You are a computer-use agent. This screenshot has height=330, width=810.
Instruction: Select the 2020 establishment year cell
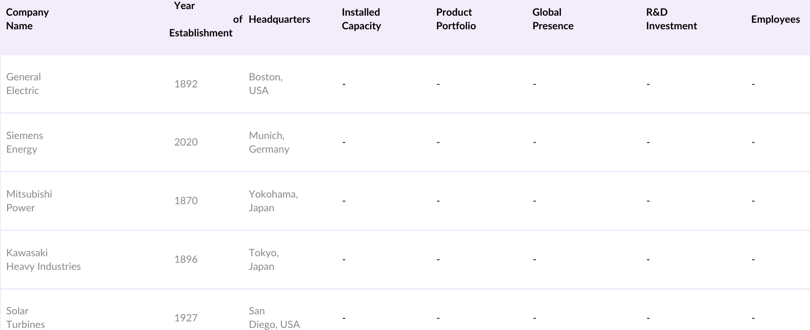click(x=186, y=143)
